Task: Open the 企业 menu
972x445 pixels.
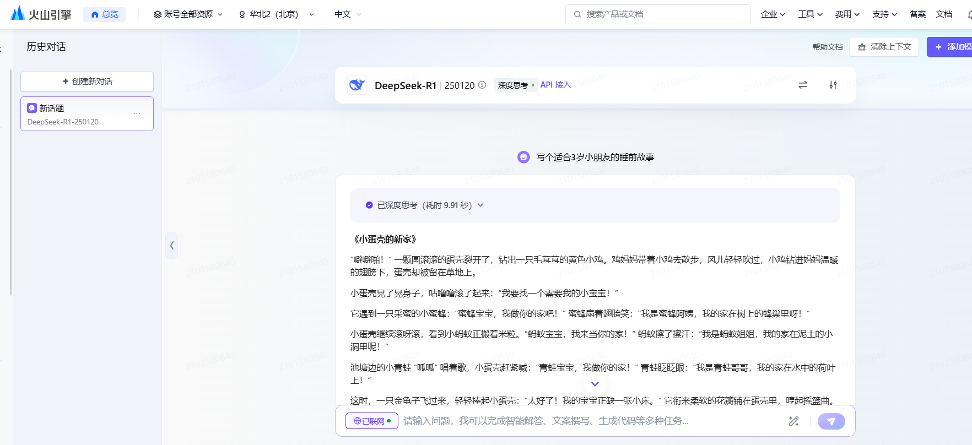Action: [x=773, y=14]
